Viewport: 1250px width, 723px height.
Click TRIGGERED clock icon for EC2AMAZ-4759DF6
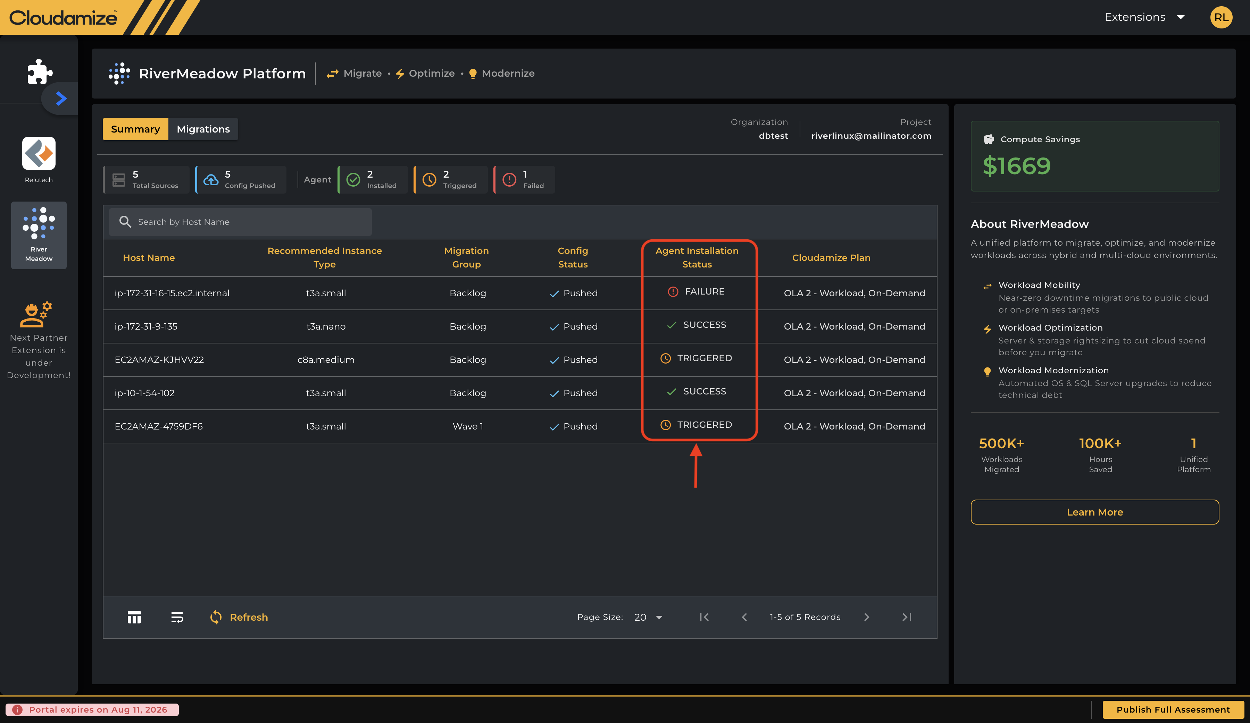click(x=665, y=425)
